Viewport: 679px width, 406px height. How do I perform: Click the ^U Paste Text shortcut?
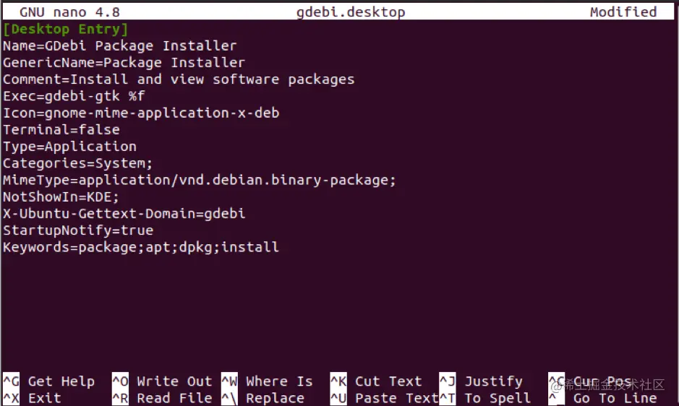point(385,398)
